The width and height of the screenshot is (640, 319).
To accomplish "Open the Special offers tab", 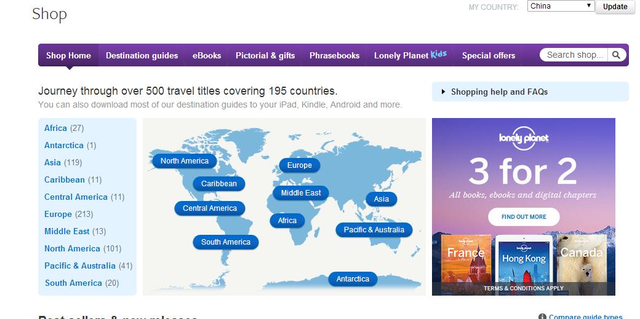I will (x=488, y=55).
